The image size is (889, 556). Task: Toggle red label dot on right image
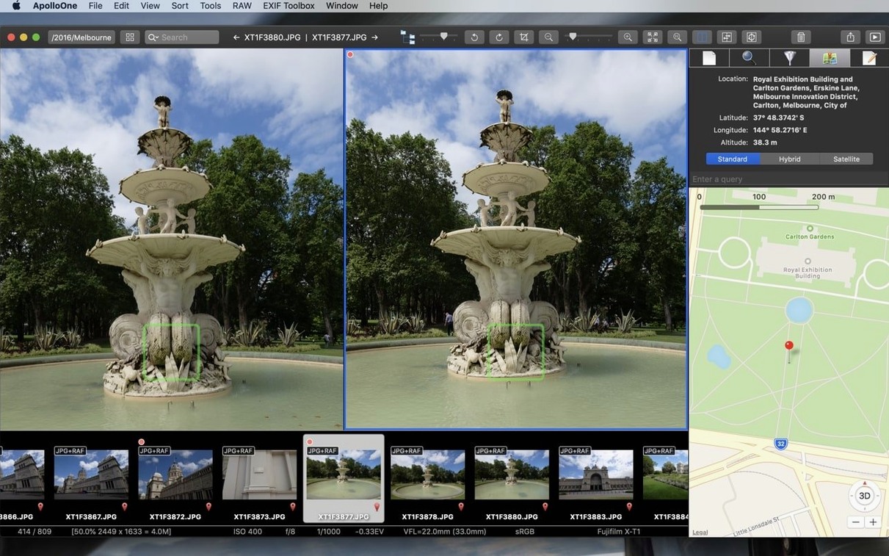350,54
